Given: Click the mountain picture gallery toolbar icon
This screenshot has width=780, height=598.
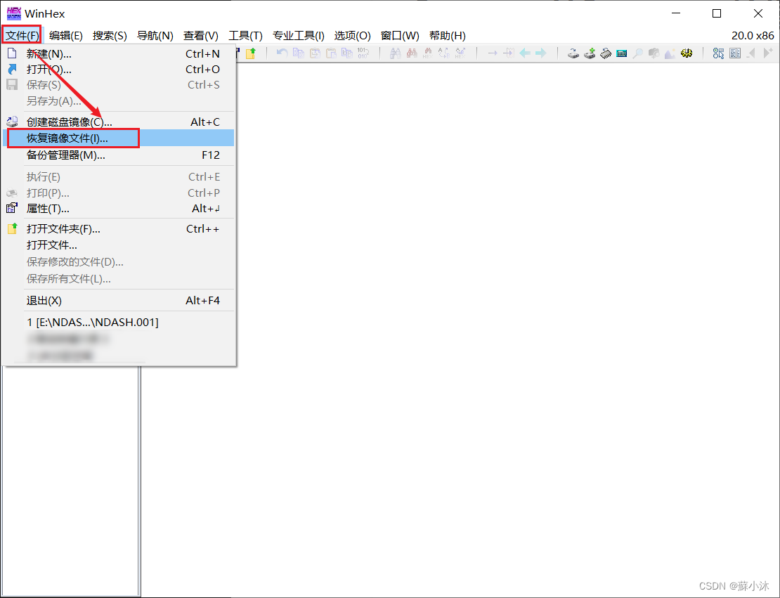Looking at the screenshot, I should pyautogui.click(x=670, y=53).
